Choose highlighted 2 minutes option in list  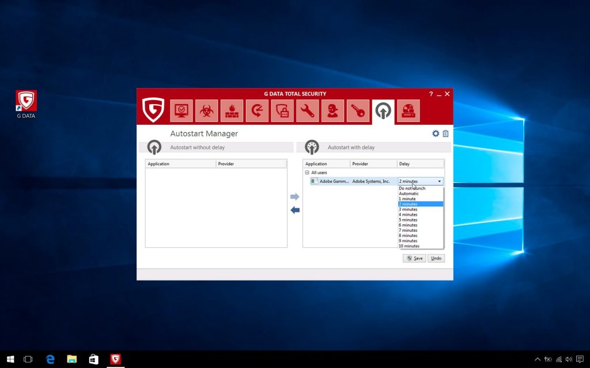(421, 204)
